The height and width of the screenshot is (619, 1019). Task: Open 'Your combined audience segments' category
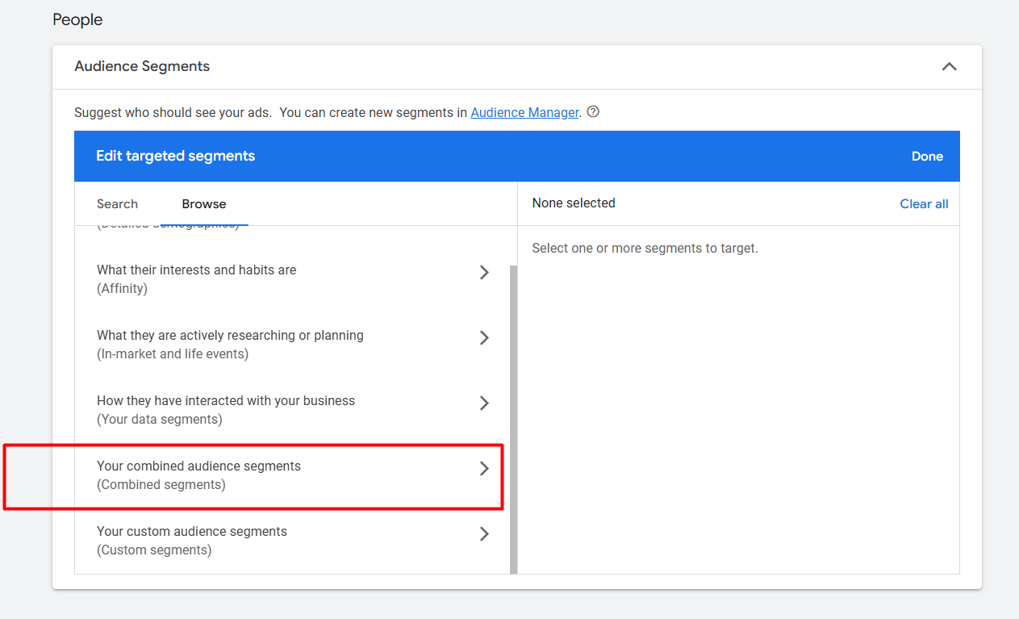point(198,466)
